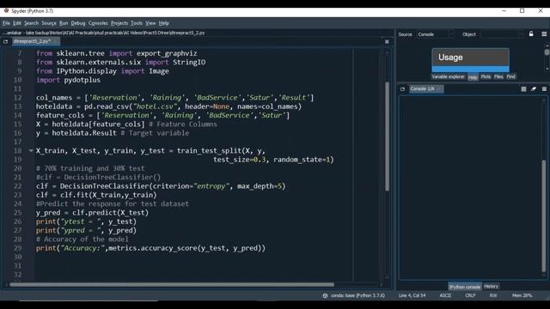Switch to the Help pane tab
This screenshot has height=309, width=550.
(473, 77)
